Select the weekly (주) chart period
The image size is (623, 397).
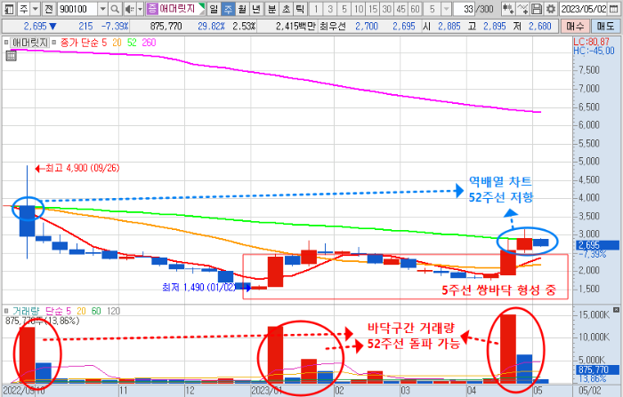point(228,9)
